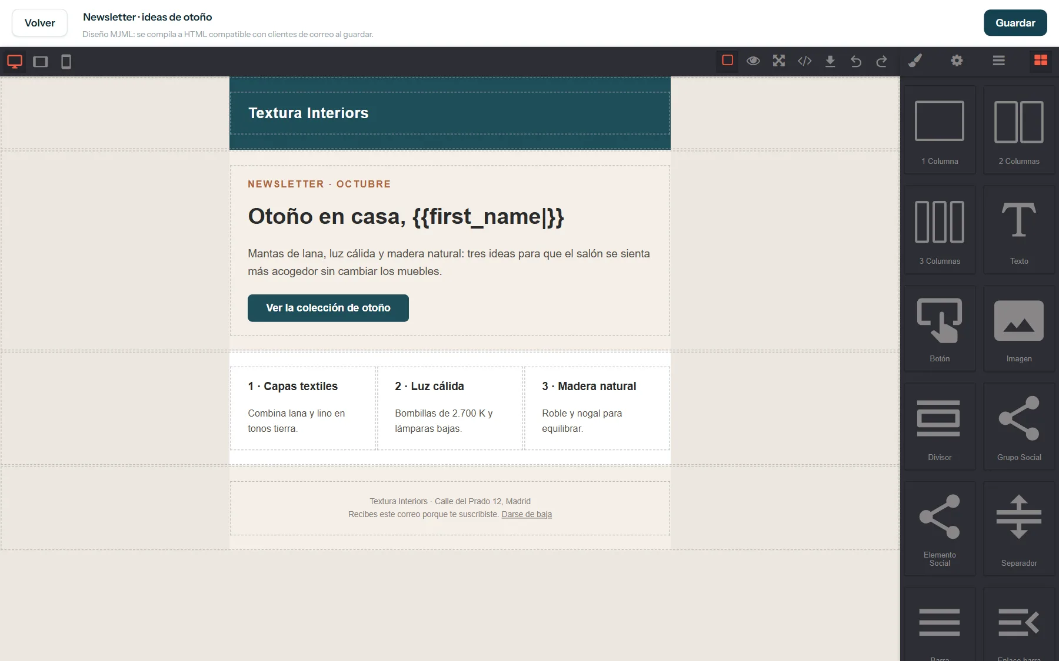Select the 2 Columnas block
This screenshot has width=1059, height=661.
pyautogui.click(x=1019, y=130)
